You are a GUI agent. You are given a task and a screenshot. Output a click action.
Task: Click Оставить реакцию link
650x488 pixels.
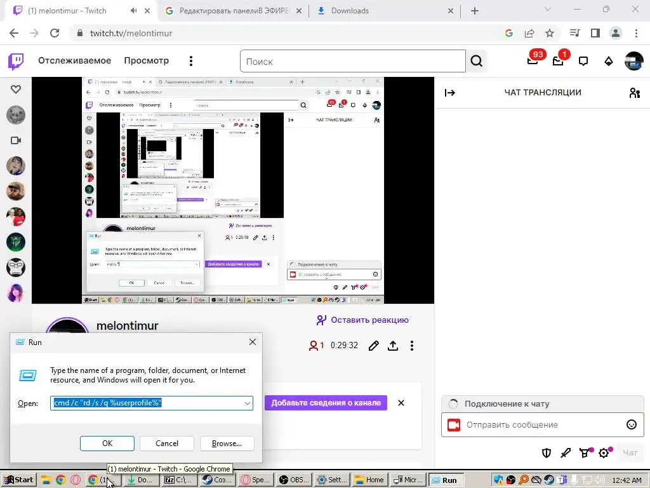pyautogui.click(x=362, y=320)
